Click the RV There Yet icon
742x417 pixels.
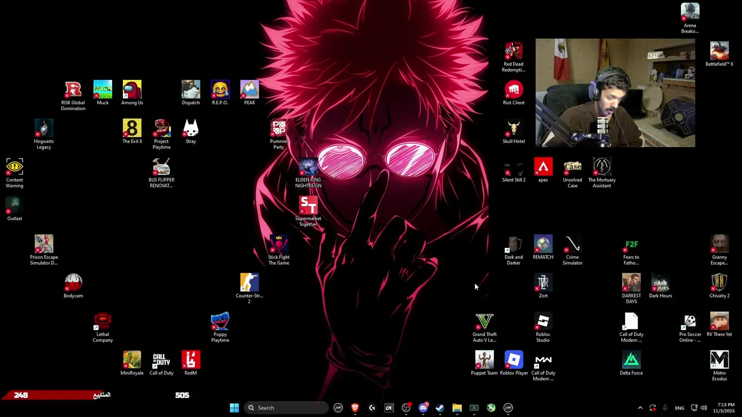pos(719,325)
